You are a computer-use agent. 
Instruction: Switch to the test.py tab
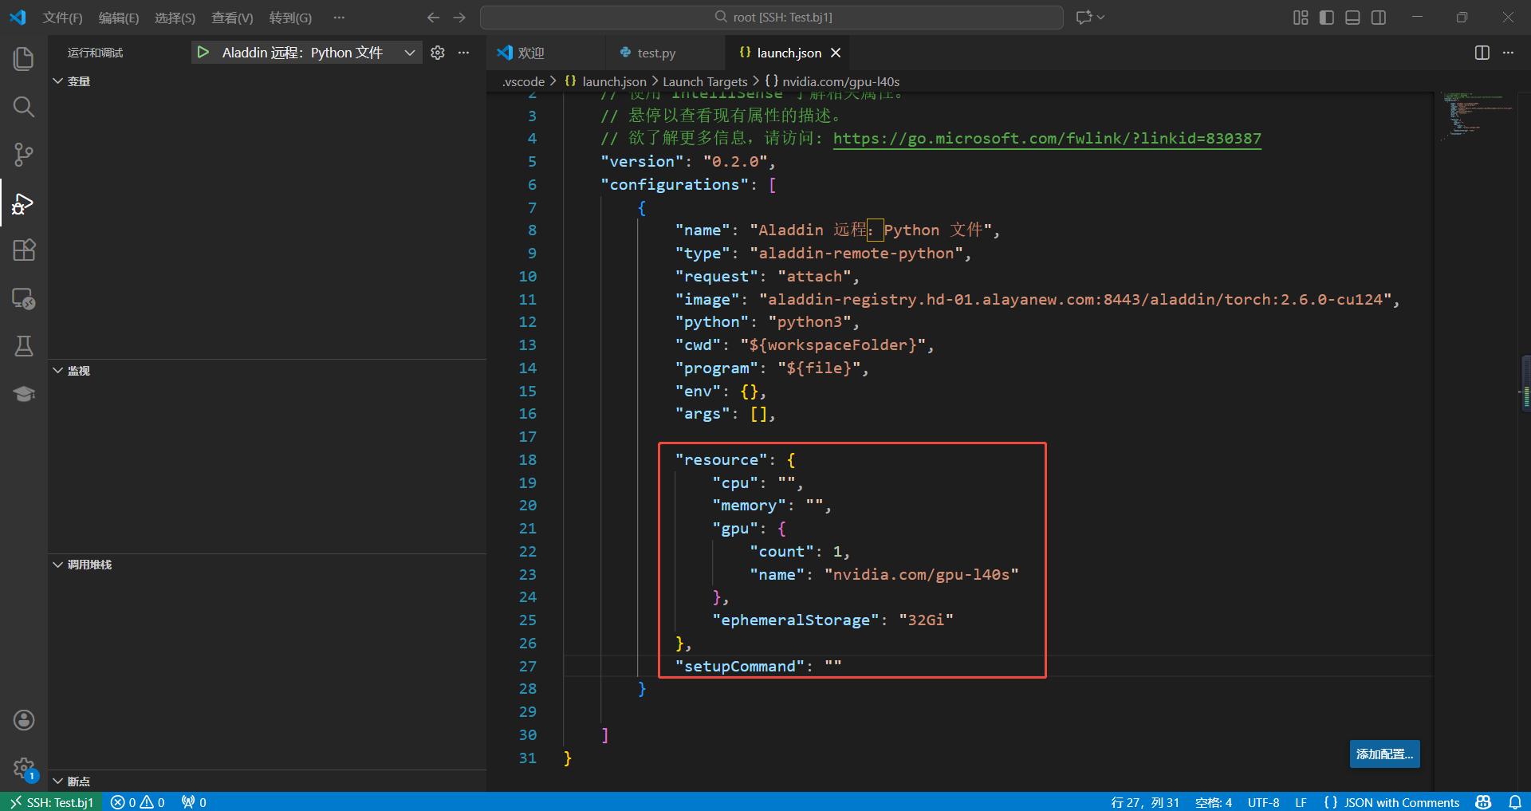(x=655, y=53)
